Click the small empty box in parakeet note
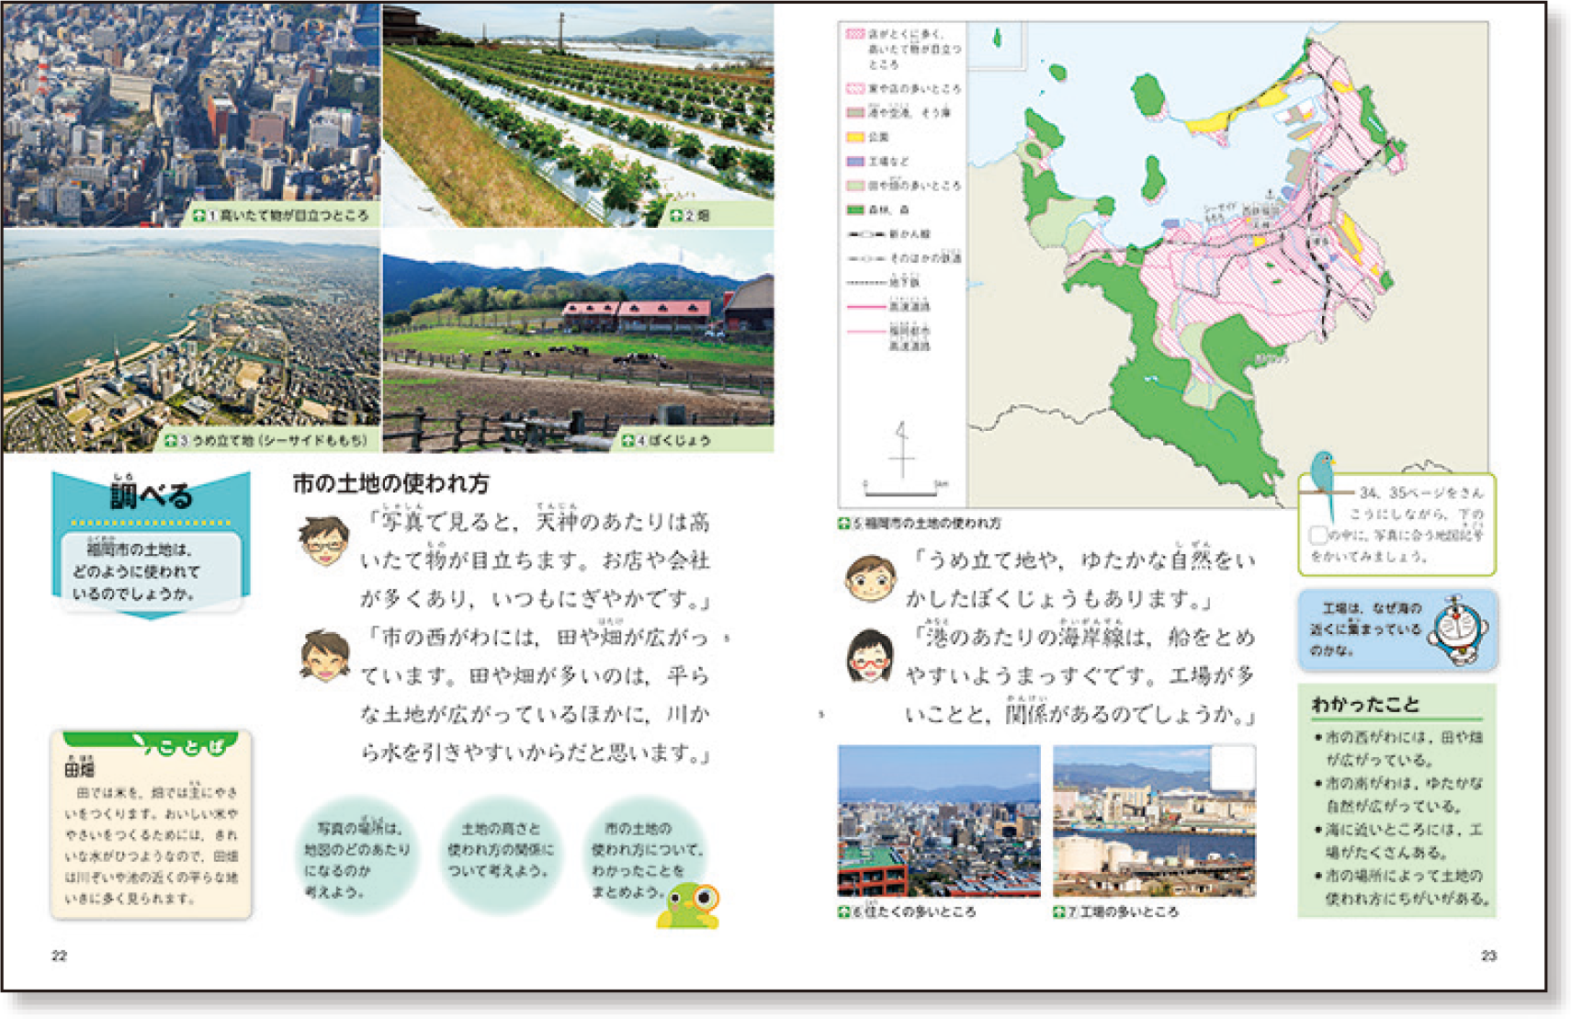Image resolution: width=1571 pixels, height=1019 pixels. [1317, 535]
